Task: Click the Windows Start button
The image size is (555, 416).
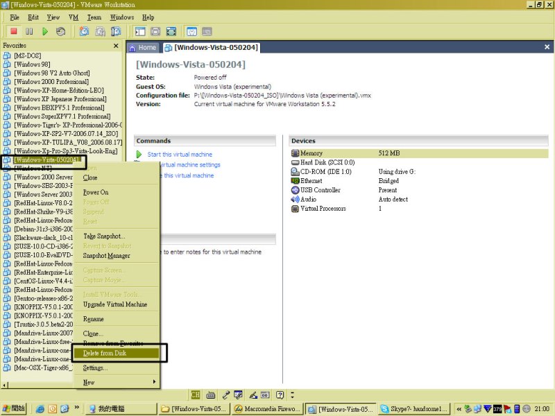Action: [14, 408]
